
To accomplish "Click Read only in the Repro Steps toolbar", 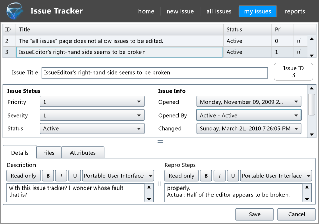I will [x=182, y=176].
